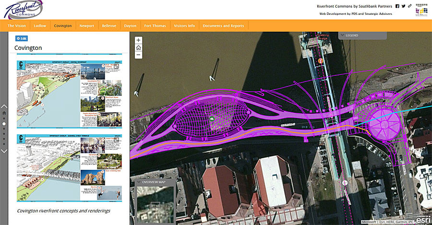The width and height of the screenshot is (432, 225).
Task: Reset map to default home extent
Action: coord(138,47)
